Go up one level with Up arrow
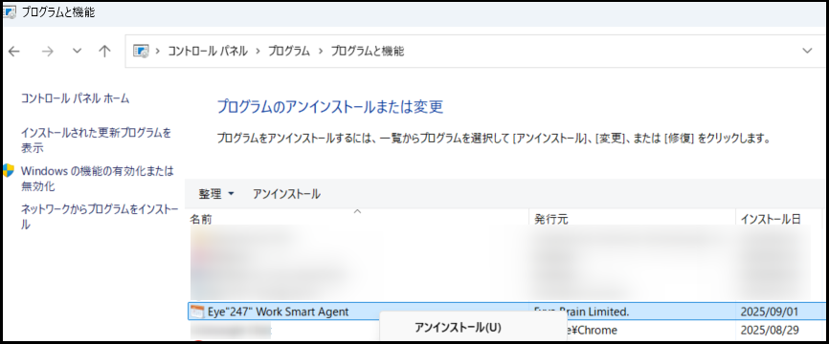 [104, 52]
